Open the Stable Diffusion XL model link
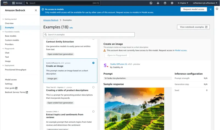220x130 pixels. [119, 64]
